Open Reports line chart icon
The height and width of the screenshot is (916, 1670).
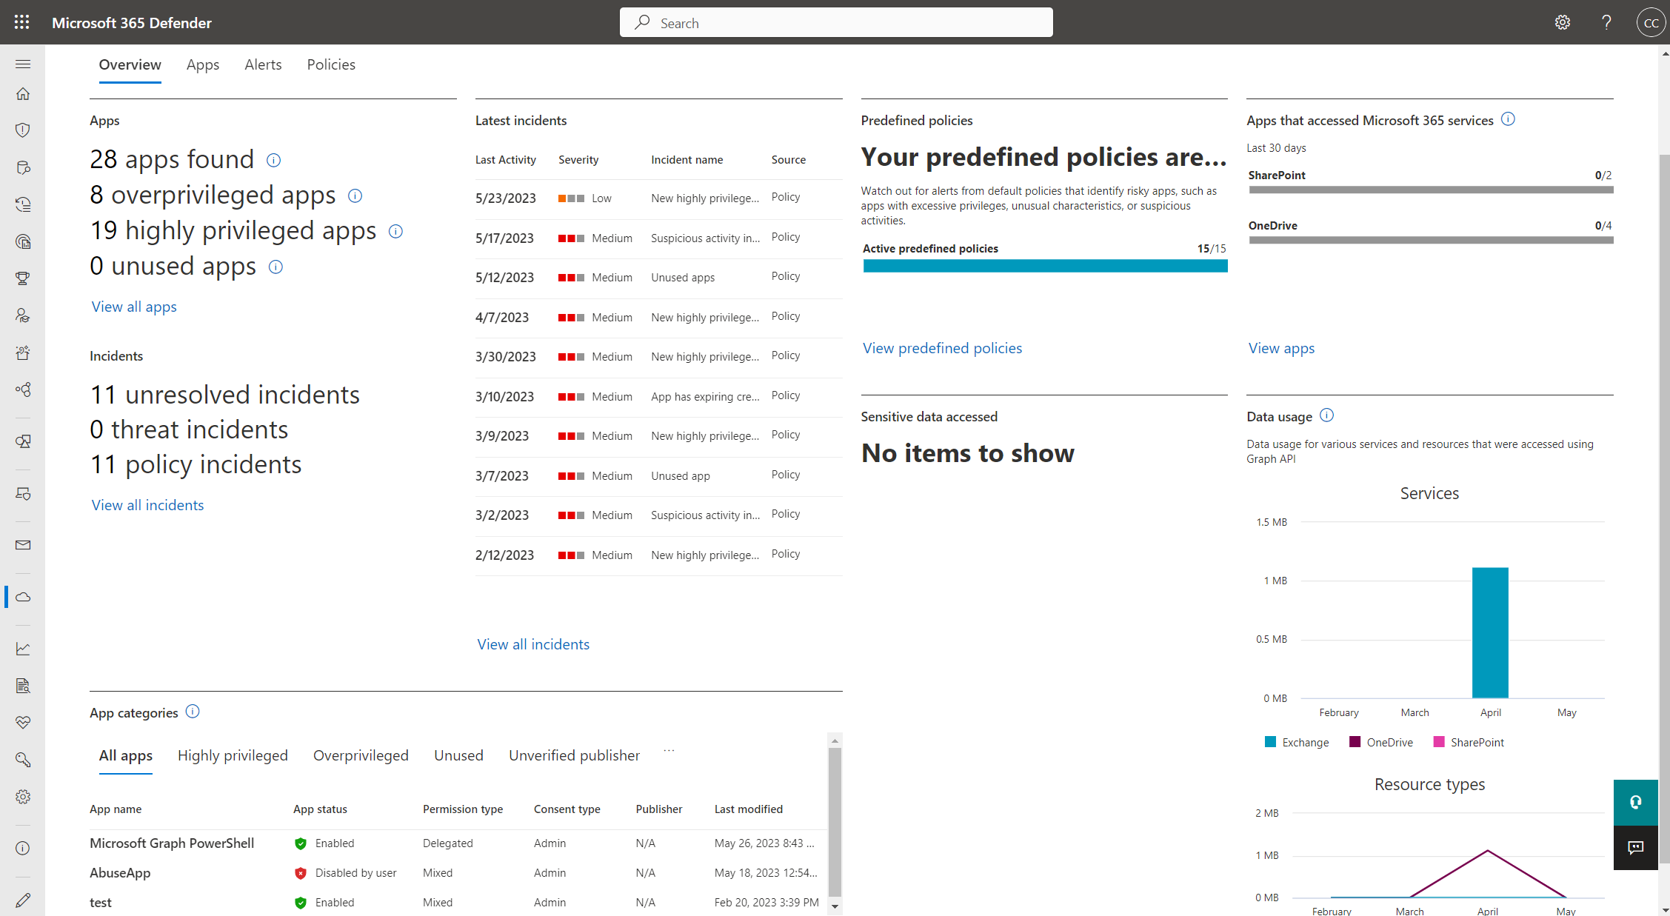[23, 649]
